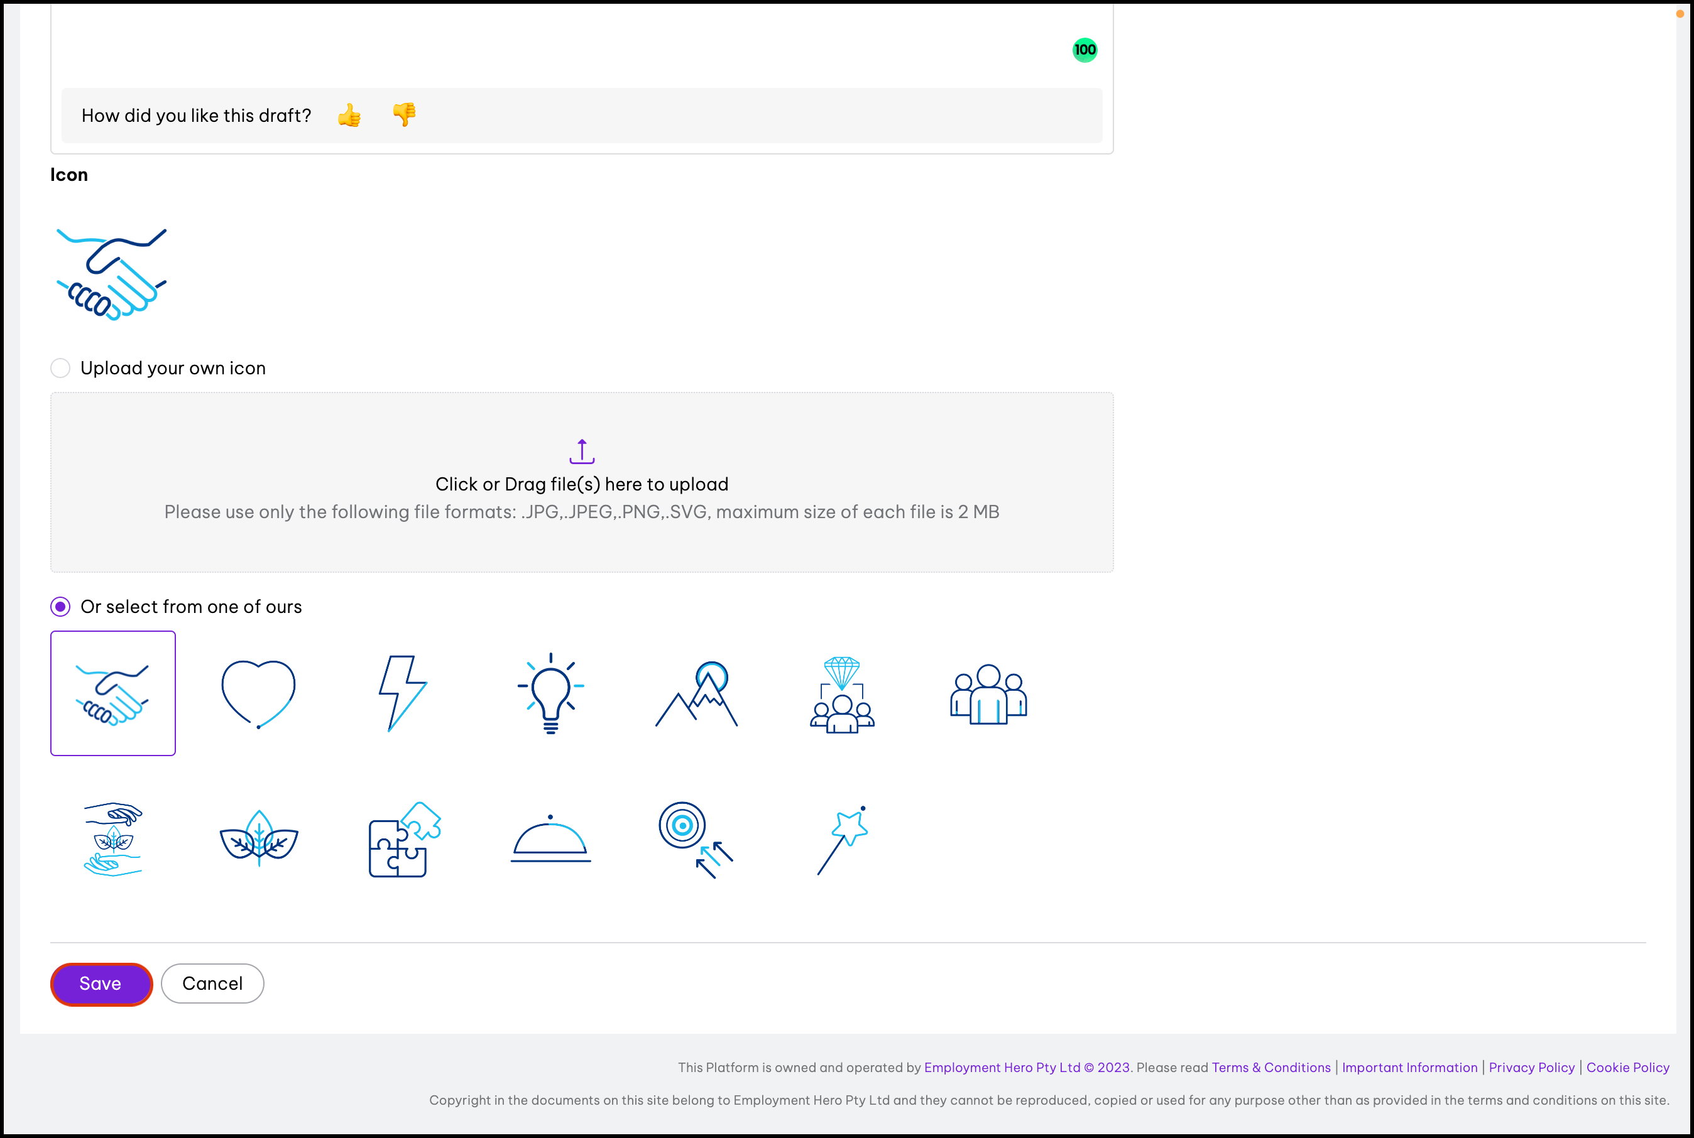Select the magic wand star icon

coord(842,839)
